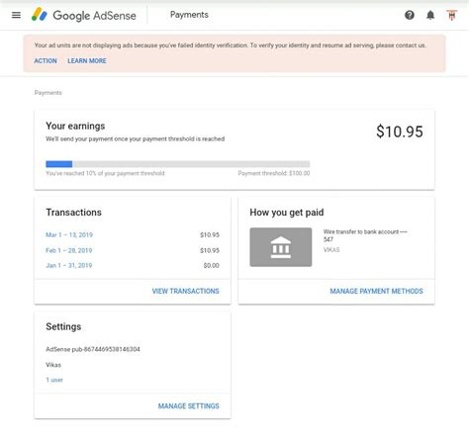The image size is (469, 443).
Task: Open the Jan 1 – 31, 2019 transaction
Action: tap(69, 265)
